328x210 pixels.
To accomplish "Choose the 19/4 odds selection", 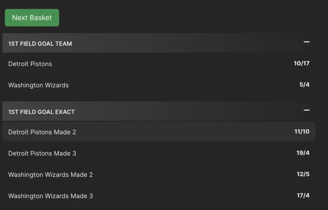I will point(303,153).
